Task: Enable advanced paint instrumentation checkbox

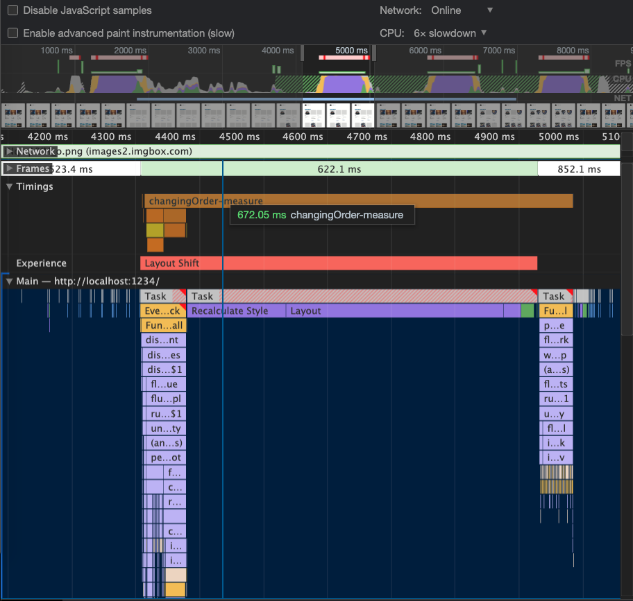Action: 12,33
